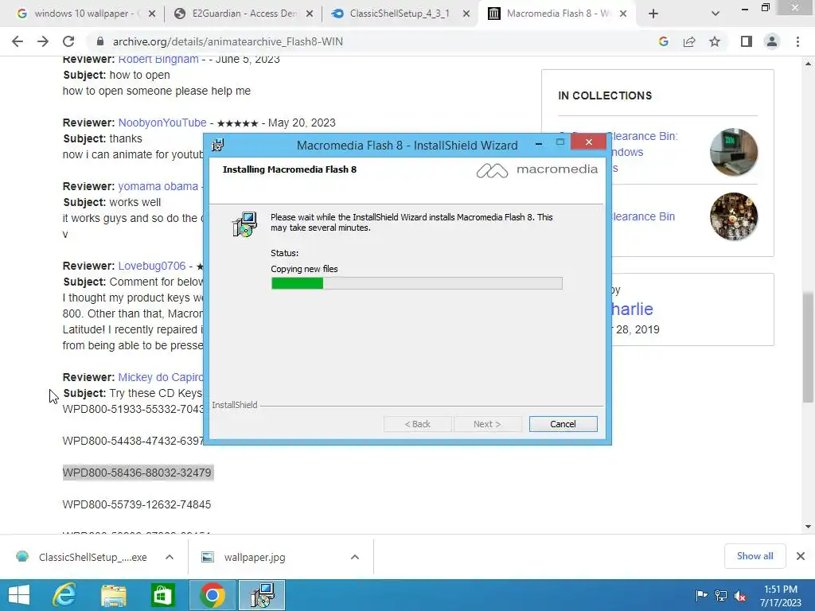The image size is (815, 611).
Task: Click the Google icon in address bar
Action: [x=663, y=41]
